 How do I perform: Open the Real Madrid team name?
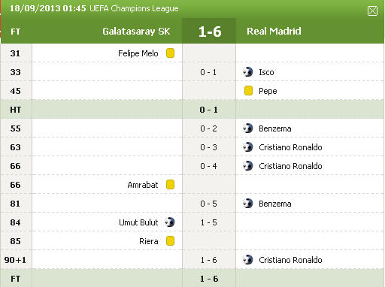[x=274, y=32]
